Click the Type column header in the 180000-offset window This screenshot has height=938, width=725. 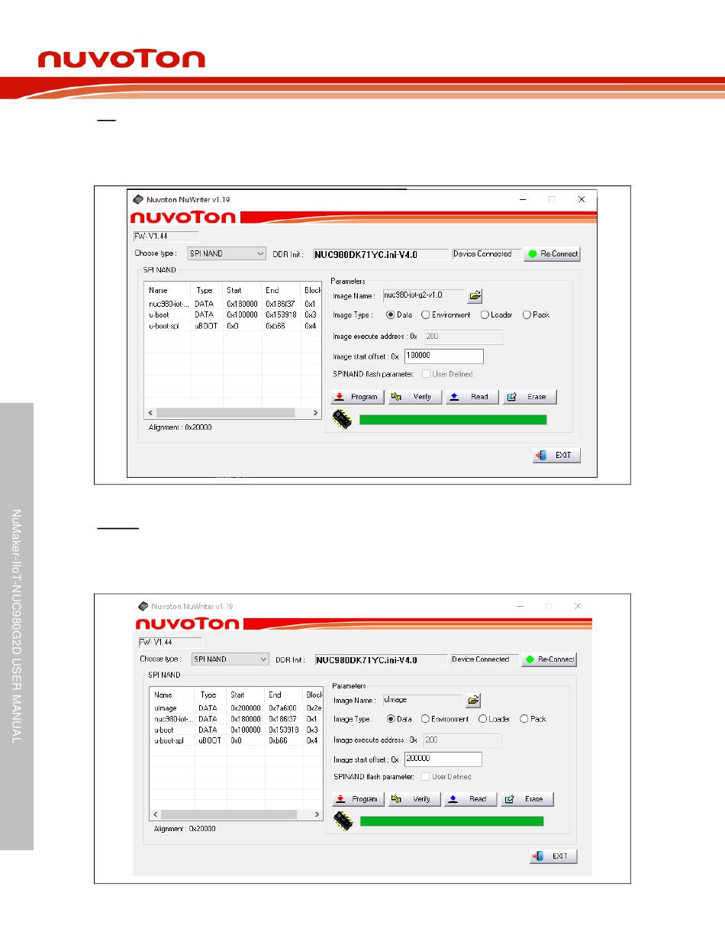click(207, 290)
